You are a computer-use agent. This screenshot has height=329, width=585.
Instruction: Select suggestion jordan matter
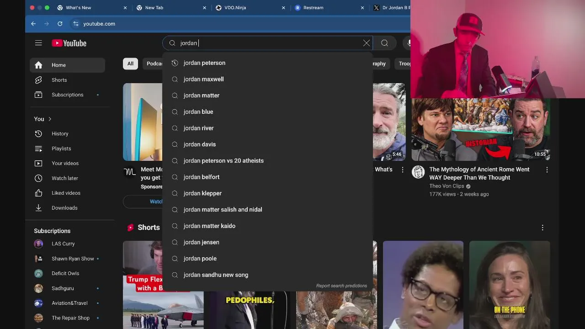(x=267, y=96)
